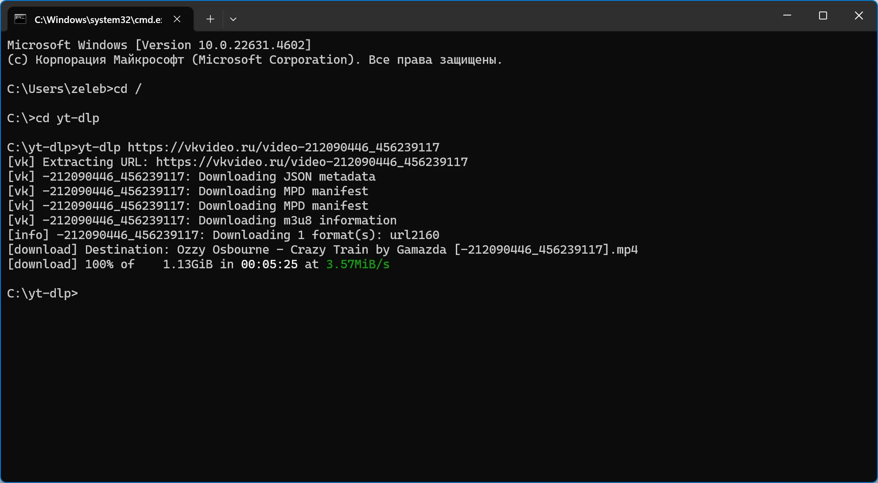The image size is (878, 483).
Task: Click the cmd icon on the tab
Action: tap(20, 19)
